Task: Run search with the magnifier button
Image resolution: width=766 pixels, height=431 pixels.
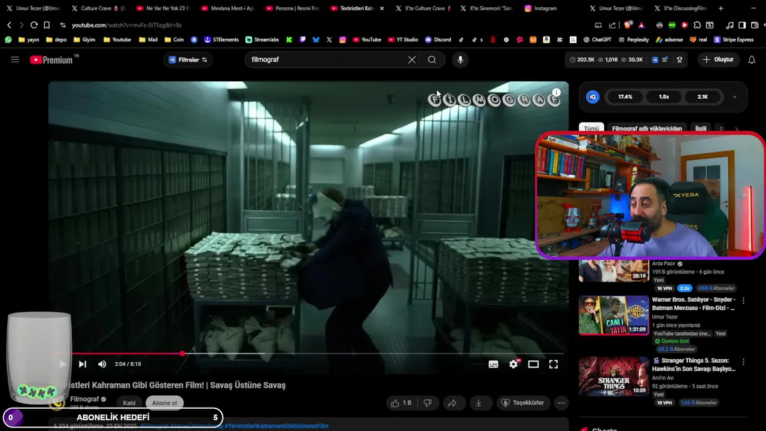Action: click(432, 60)
